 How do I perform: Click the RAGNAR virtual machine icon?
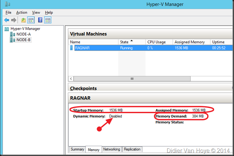tap(72, 48)
